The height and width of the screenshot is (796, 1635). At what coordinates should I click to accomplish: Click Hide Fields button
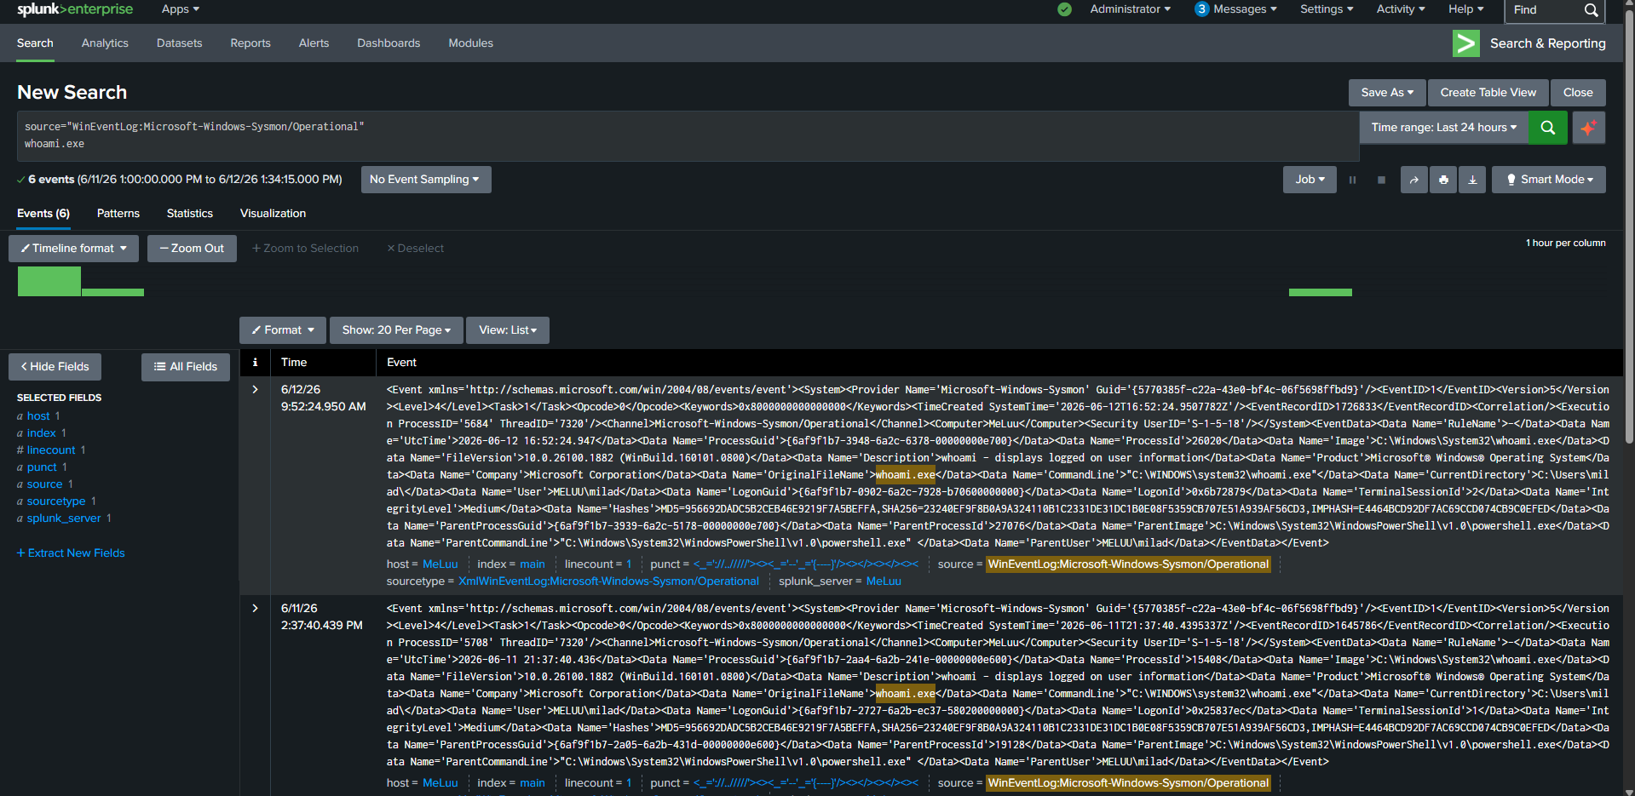point(55,367)
